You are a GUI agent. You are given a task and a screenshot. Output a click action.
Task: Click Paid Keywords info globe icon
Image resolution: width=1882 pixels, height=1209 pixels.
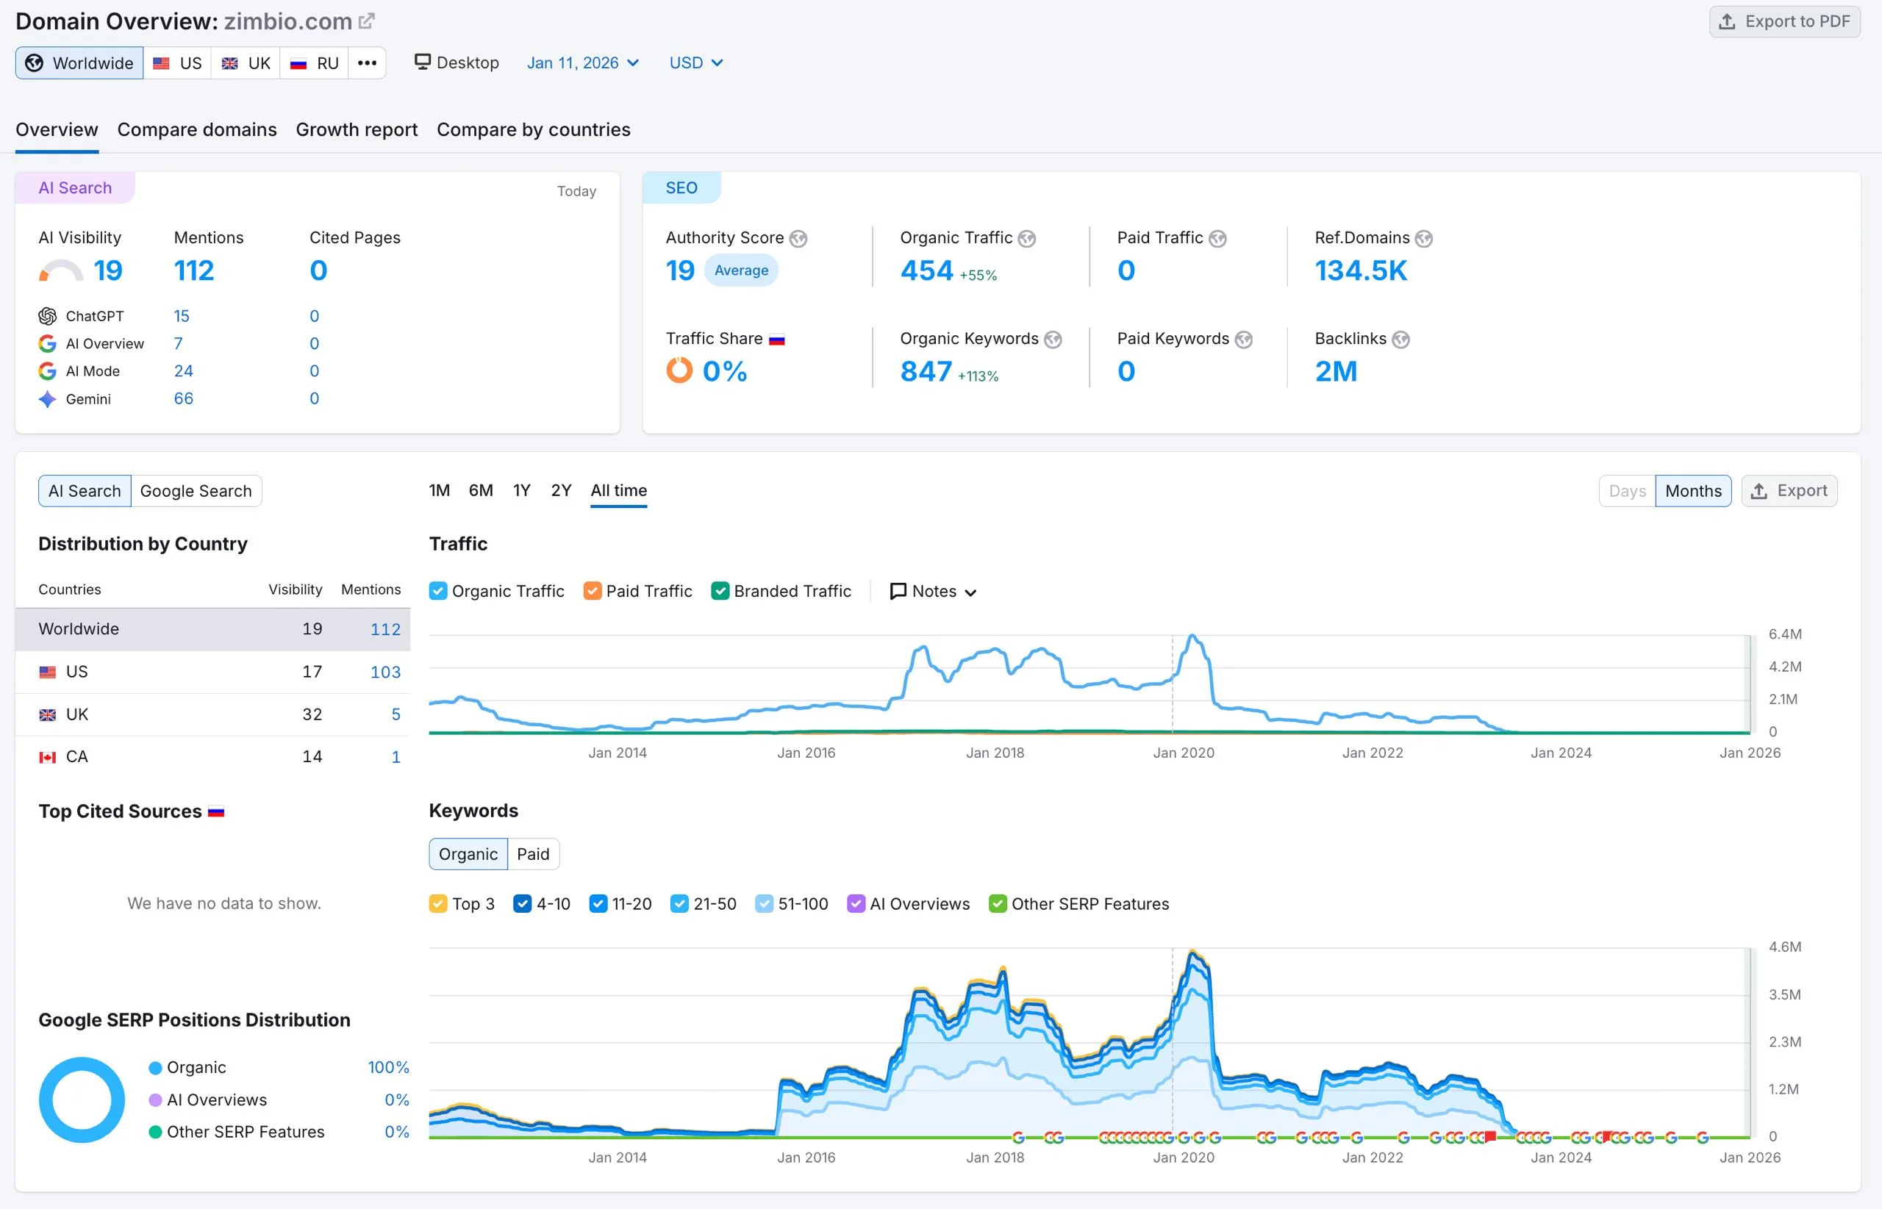(1244, 339)
